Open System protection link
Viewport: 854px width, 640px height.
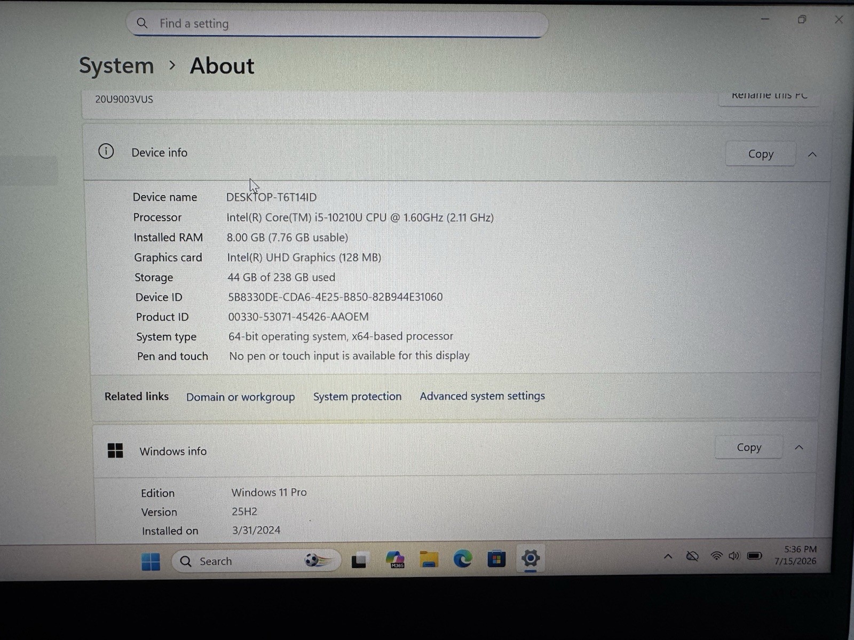pyautogui.click(x=357, y=396)
